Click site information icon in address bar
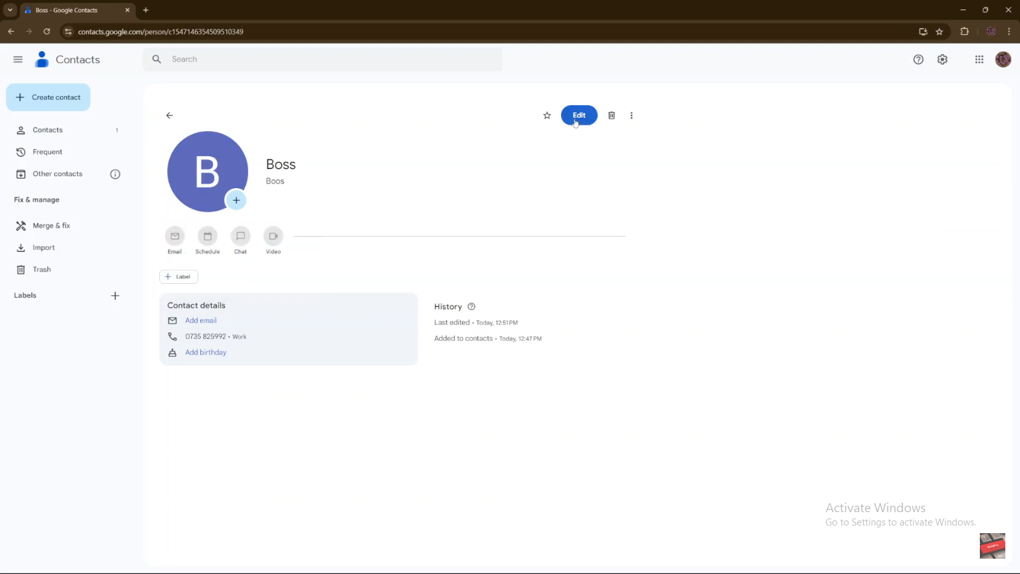The height and width of the screenshot is (574, 1020). (68, 31)
